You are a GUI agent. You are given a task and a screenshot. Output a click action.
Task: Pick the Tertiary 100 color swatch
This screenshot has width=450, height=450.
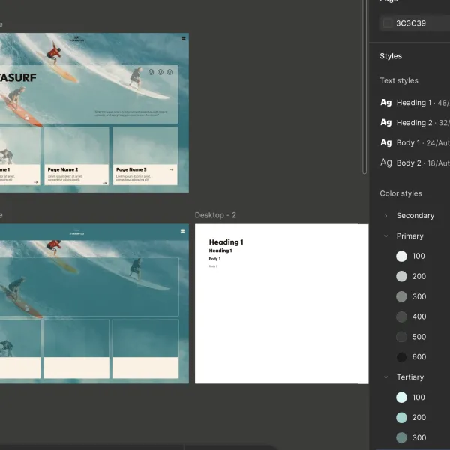[x=401, y=397]
